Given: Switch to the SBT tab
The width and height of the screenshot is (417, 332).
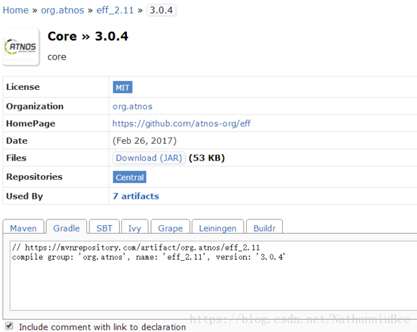Looking at the screenshot, I should click(x=104, y=227).
